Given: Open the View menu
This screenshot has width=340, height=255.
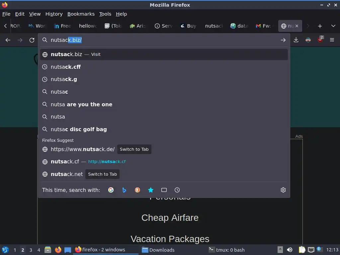Looking at the screenshot, I should click(x=35, y=14).
